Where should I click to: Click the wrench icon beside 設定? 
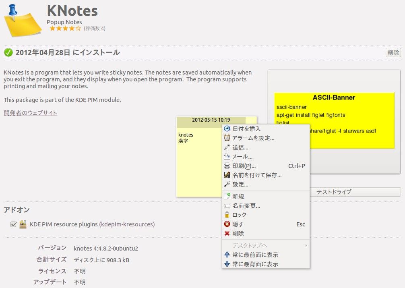click(227, 184)
